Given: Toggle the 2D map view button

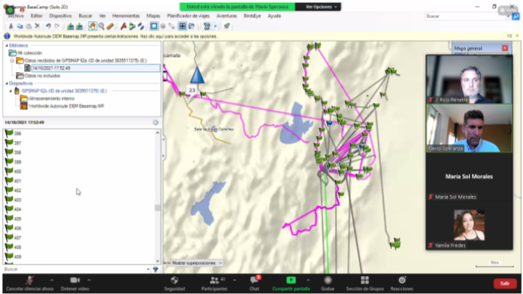Looking at the screenshot, I should point(154,26).
